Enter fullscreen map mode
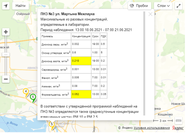 tap(179, 6)
